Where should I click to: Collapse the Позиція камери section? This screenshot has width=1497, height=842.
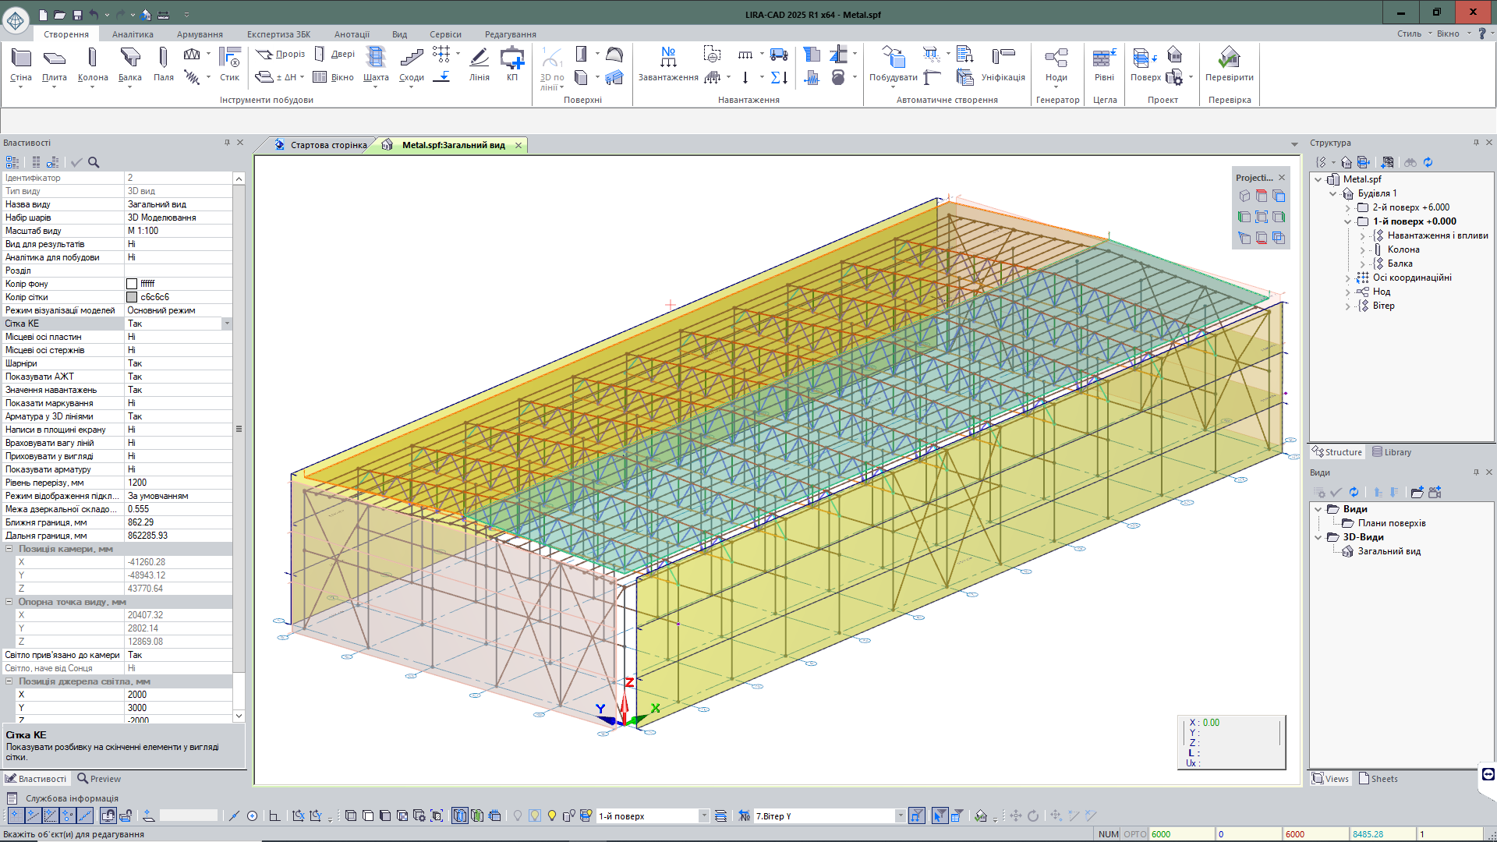pos(9,549)
